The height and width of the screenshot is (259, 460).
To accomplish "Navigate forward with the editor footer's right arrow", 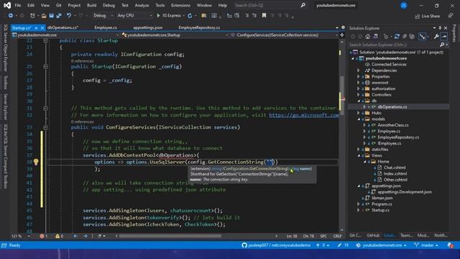I will coord(85,236).
